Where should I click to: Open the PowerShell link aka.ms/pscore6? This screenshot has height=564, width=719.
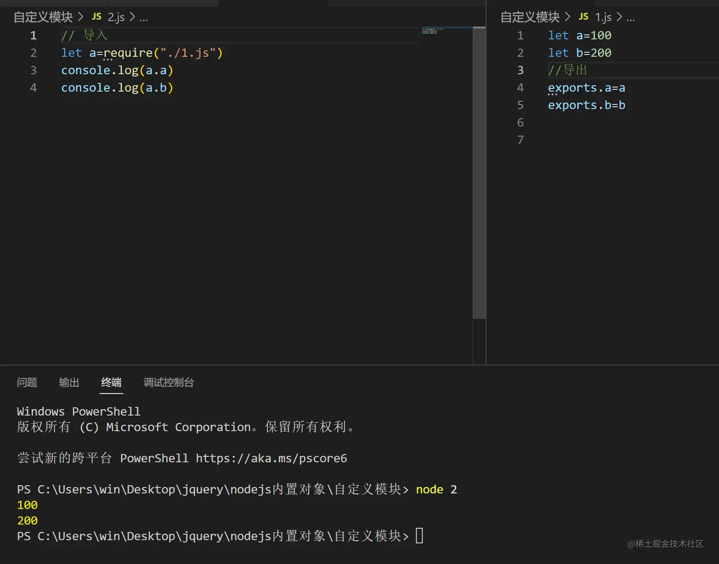coord(271,458)
